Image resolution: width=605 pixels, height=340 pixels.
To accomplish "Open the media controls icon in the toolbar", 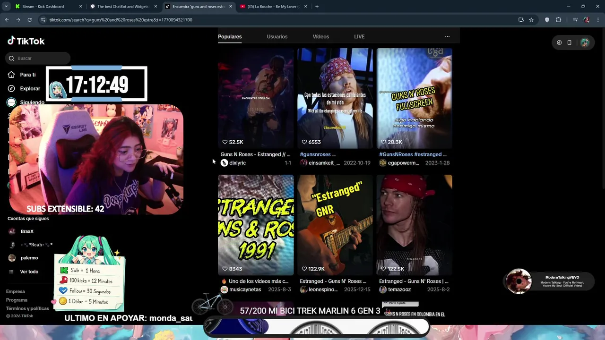I will (575, 20).
